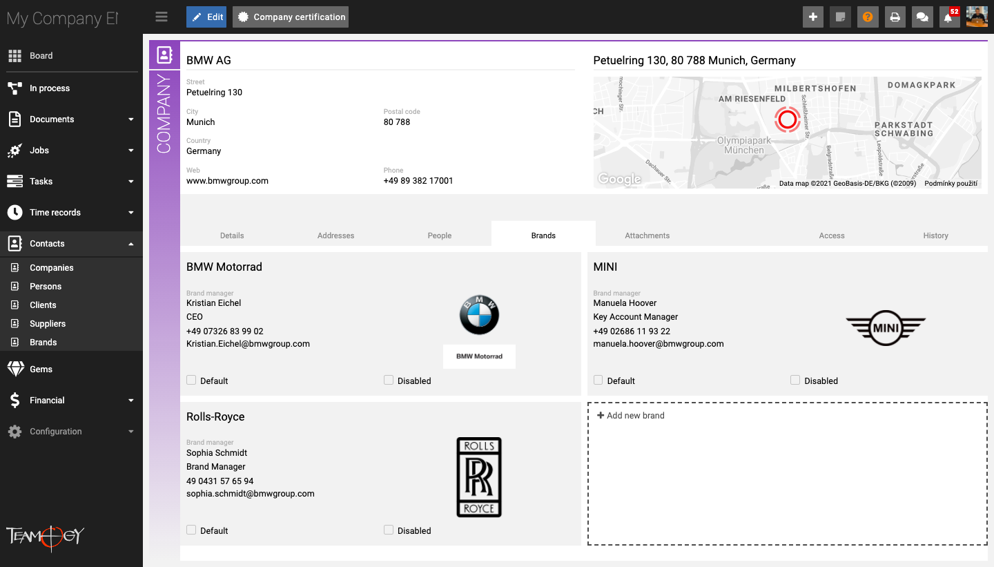The height and width of the screenshot is (567, 994).
Task: Switch to the Details tab
Action: (x=232, y=236)
